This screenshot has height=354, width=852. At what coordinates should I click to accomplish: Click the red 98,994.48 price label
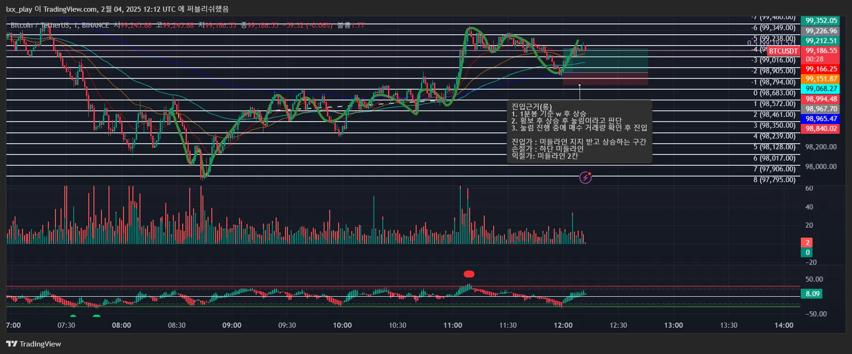pyautogui.click(x=821, y=99)
